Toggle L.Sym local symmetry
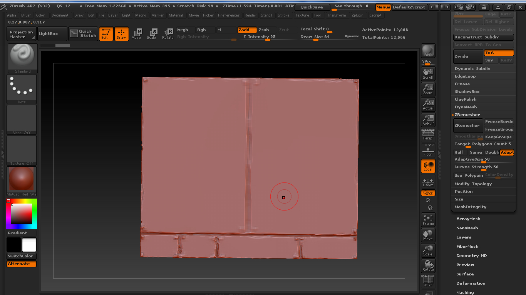The image size is (526, 295). point(428,182)
